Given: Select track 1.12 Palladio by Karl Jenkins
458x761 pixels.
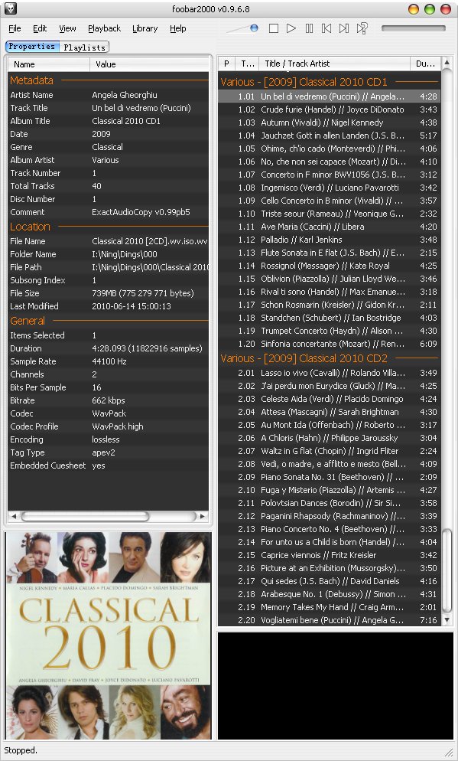Looking at the screenshot, I should coord(330,240).
